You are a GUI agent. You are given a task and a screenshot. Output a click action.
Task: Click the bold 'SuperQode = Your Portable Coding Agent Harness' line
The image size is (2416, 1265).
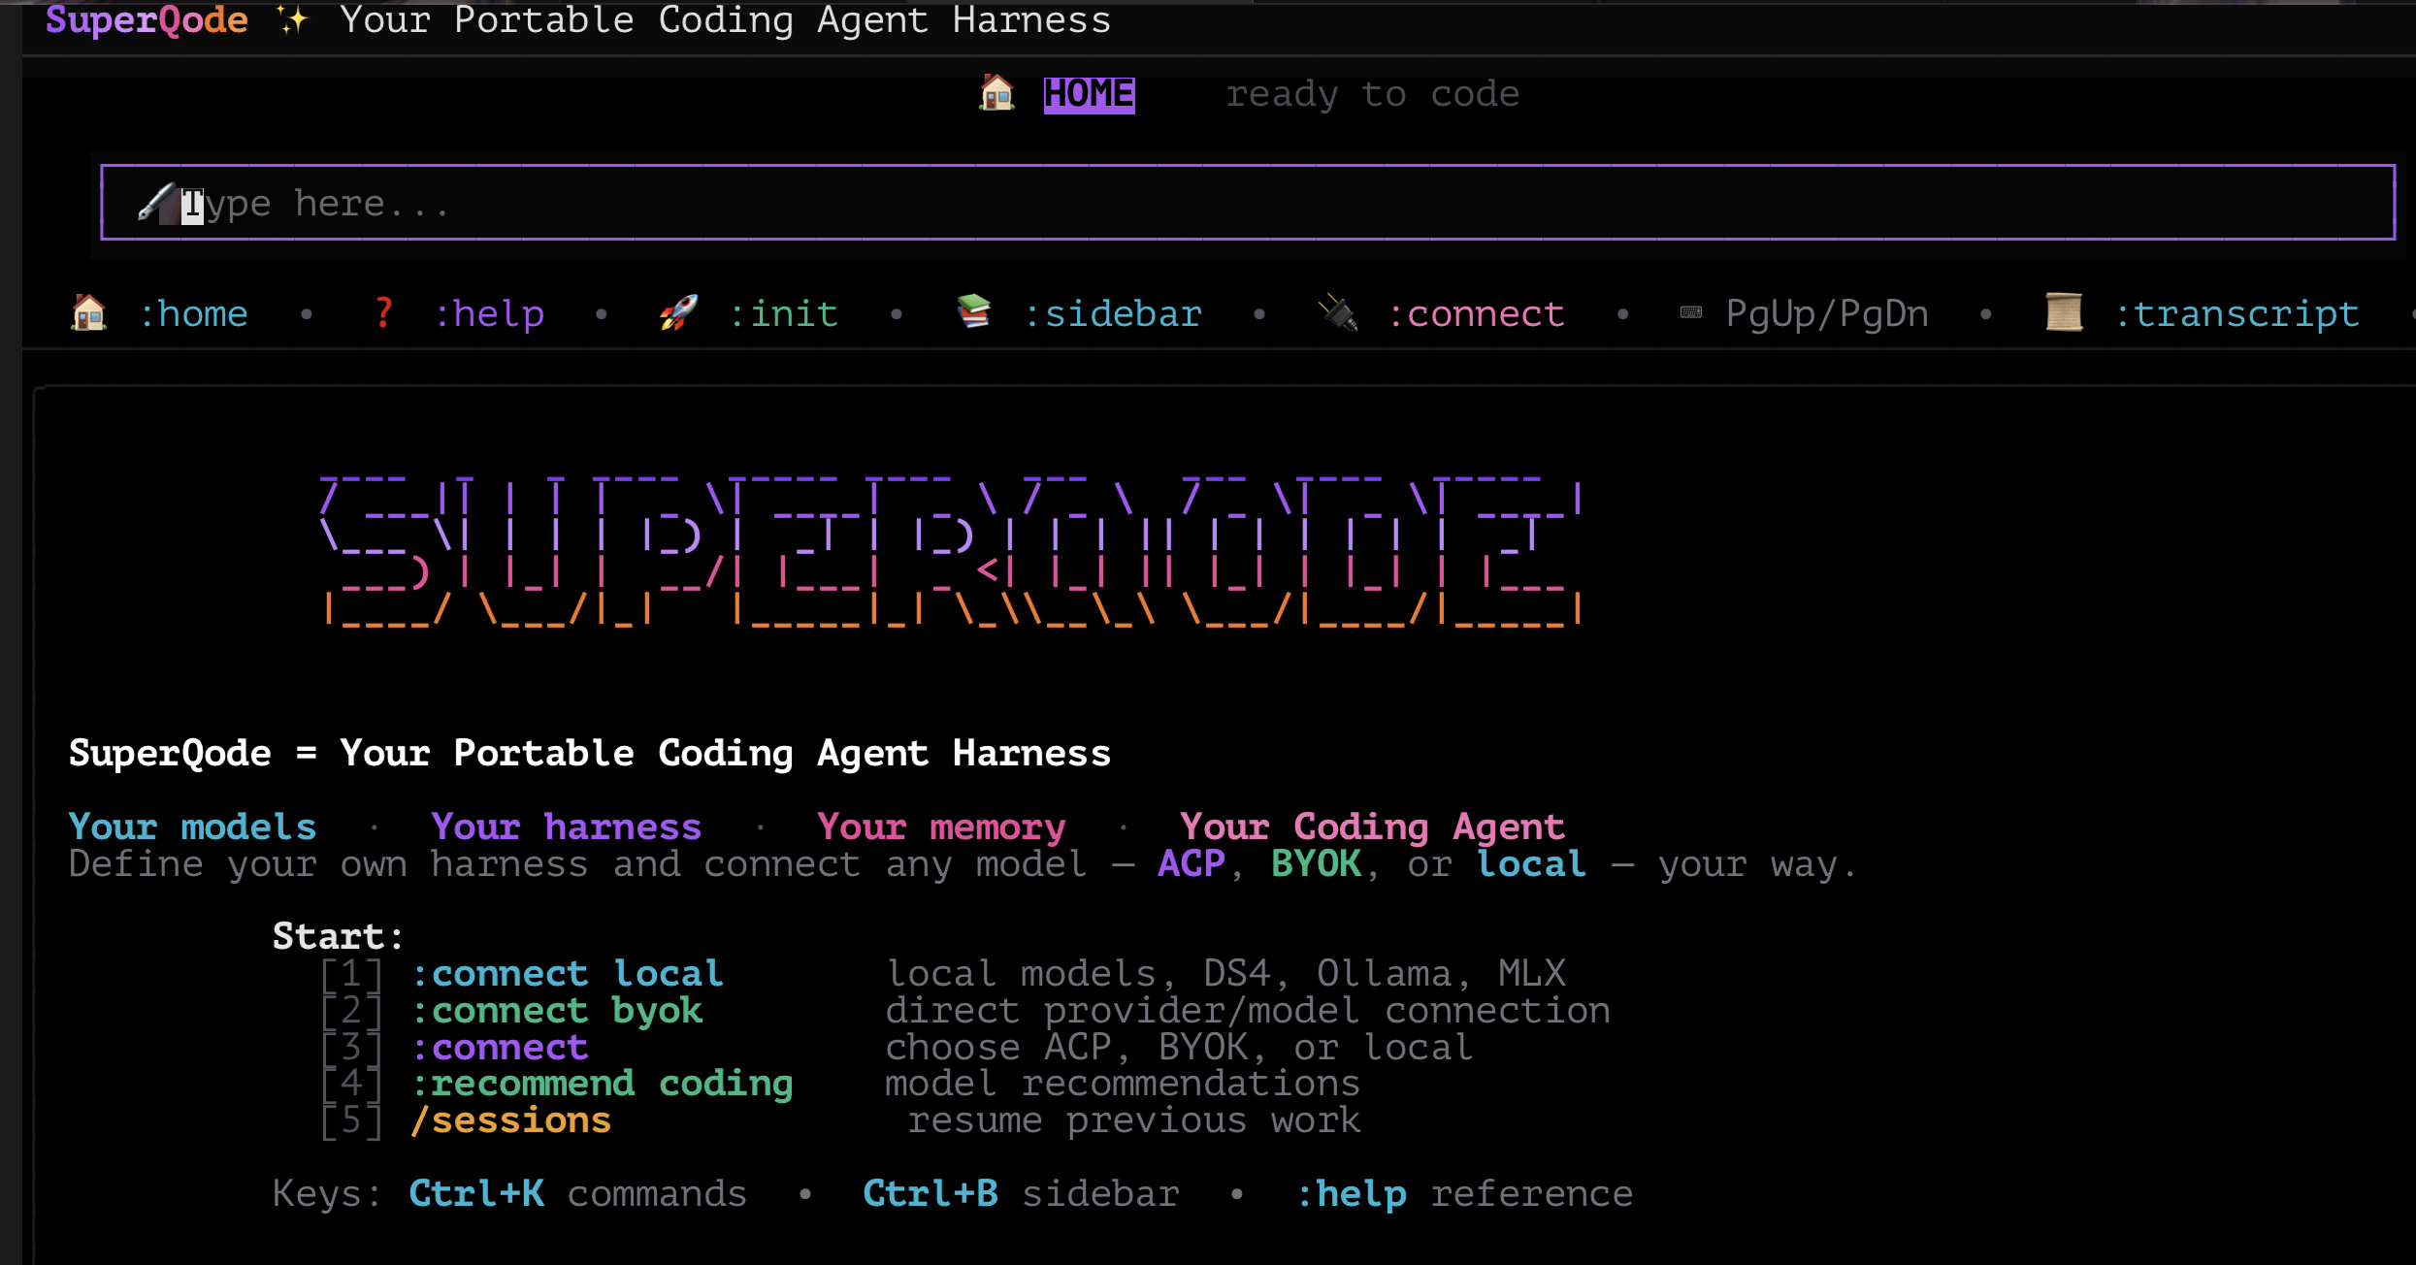pos(589,754)
